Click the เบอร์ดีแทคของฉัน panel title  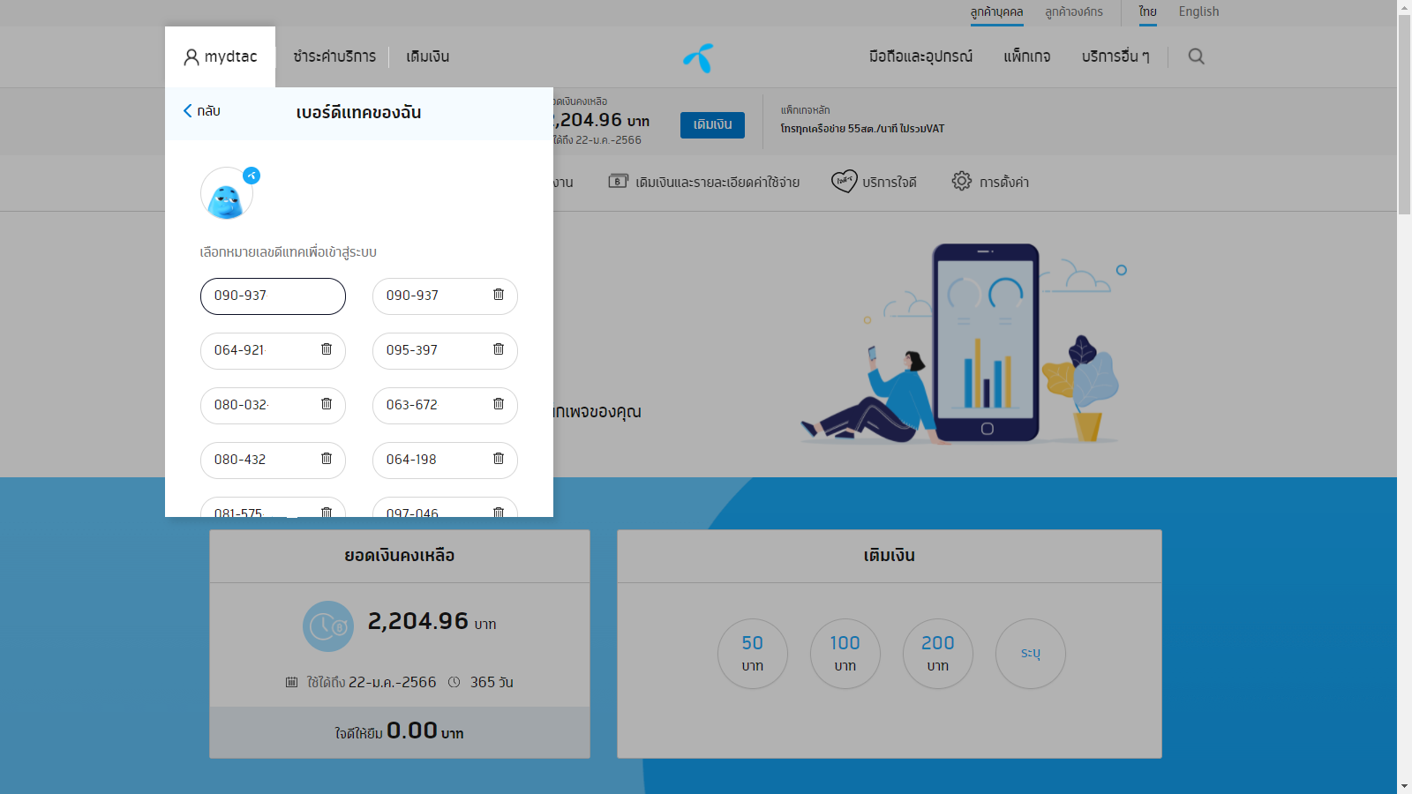tap(358, 113)
